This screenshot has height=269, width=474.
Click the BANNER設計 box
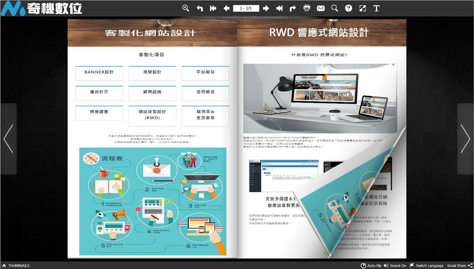pos(99,73)
